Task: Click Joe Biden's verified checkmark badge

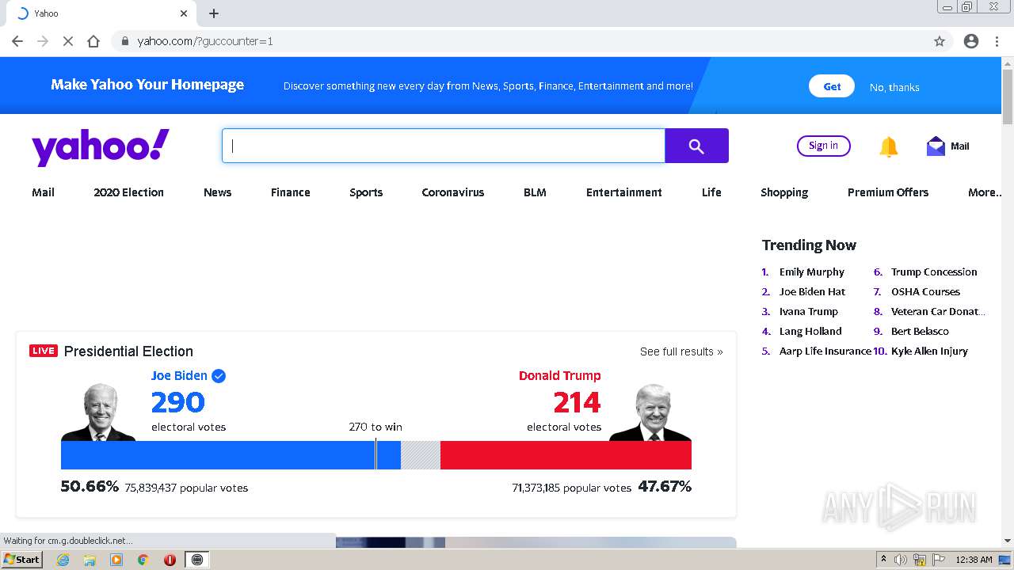Action: (x=219, y=376)
